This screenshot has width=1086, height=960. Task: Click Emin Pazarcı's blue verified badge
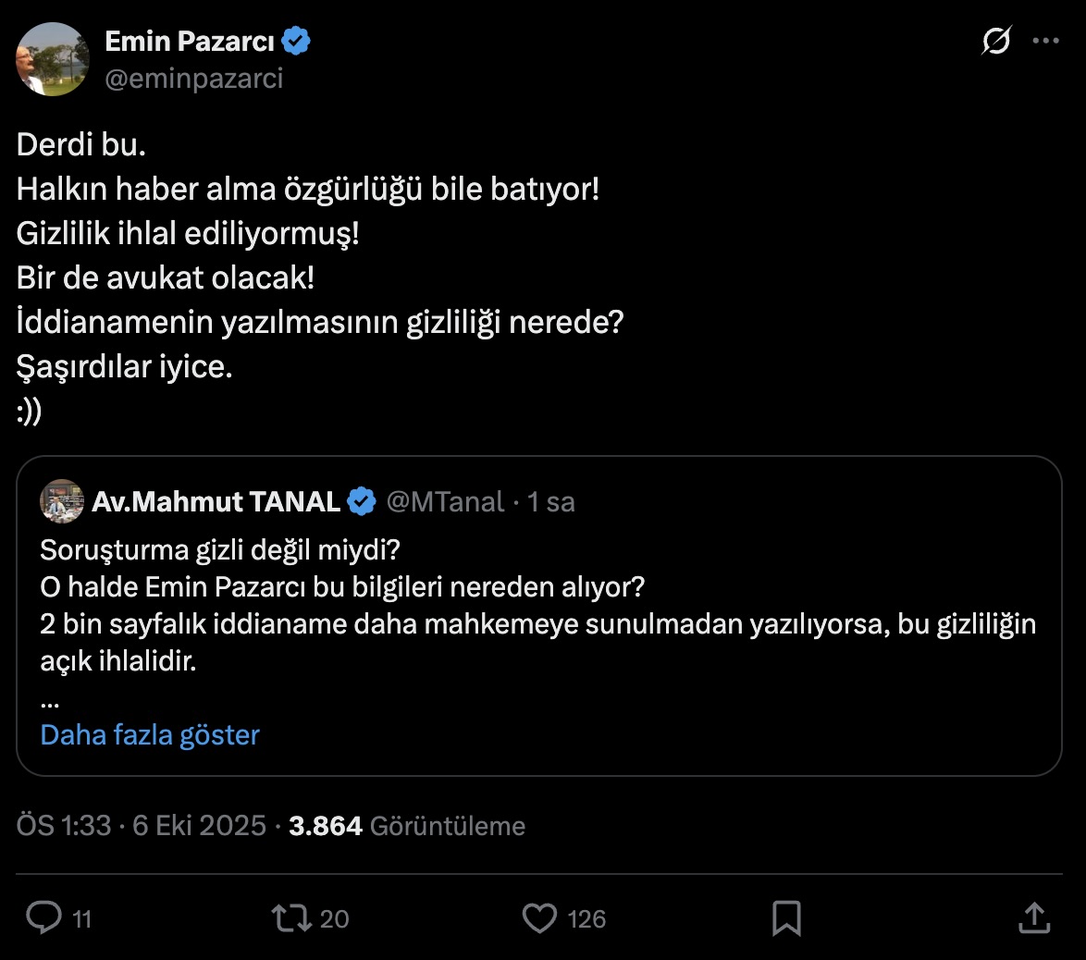297,42
